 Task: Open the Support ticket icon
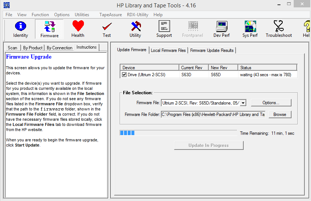[164, 29]
